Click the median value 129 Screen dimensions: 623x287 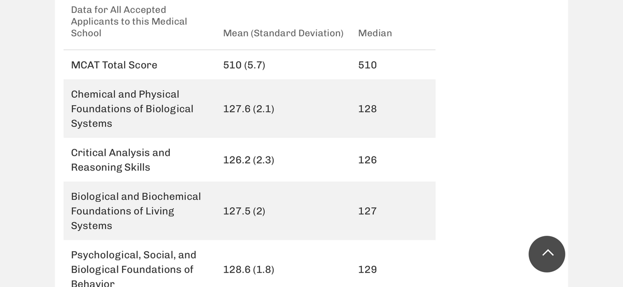point(368,269)
